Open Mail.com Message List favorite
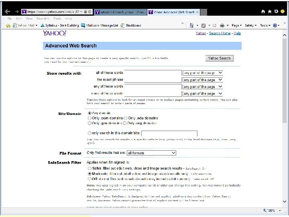 [100, 25]
